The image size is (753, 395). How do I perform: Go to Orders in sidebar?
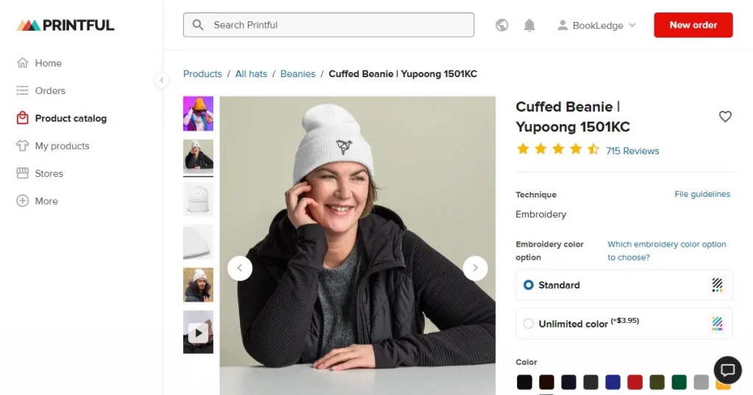pyautogui.click(x=50, y=91)
